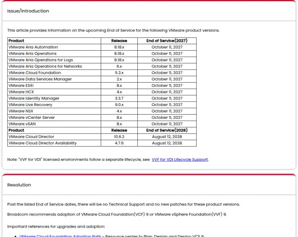Click VMware Cloud Director Availability cell
The width and height of the screenshot is (298, 237).
[54, 143]
